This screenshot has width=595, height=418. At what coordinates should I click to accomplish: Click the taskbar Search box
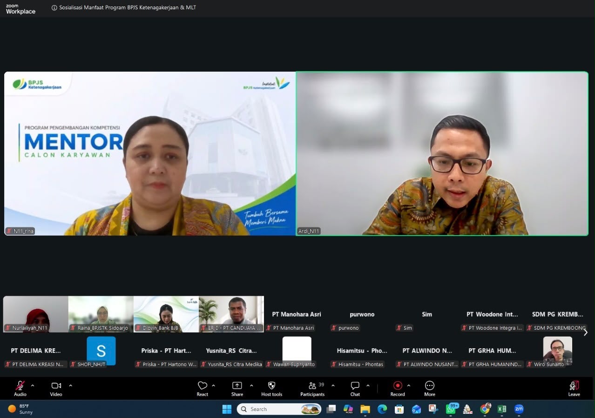[279, 409]
